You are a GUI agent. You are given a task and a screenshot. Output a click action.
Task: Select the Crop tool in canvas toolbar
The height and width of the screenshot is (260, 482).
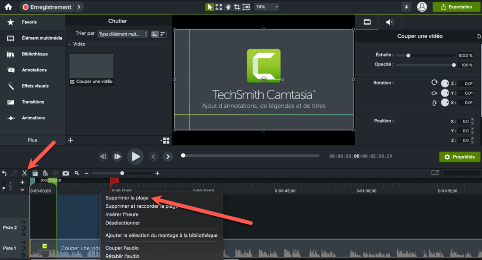pyautogui.click(x=237, y=7)
